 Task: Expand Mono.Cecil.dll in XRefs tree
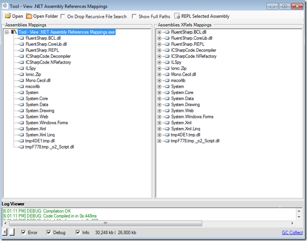click(159, 74)
